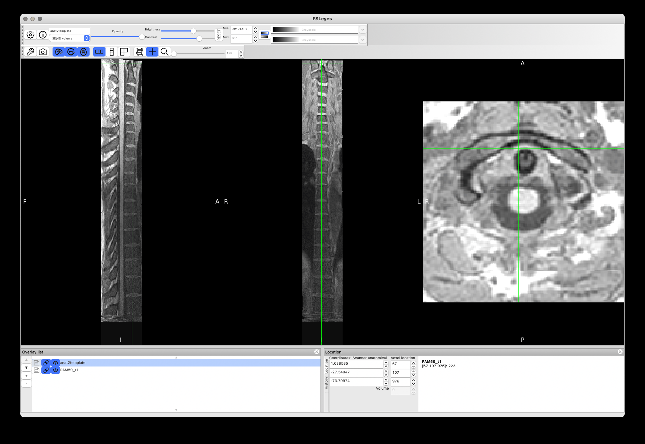Click the magnifying glass zoom tool
Image resolution: width=645 pixels, height=444 pixels.
point(164,52)
